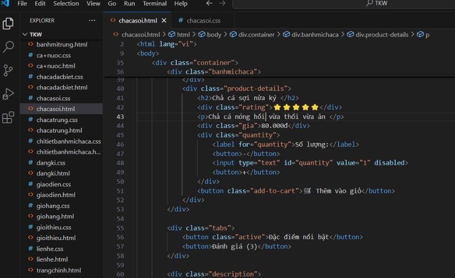Close the chacasoi.html tab

coord(164,20)
